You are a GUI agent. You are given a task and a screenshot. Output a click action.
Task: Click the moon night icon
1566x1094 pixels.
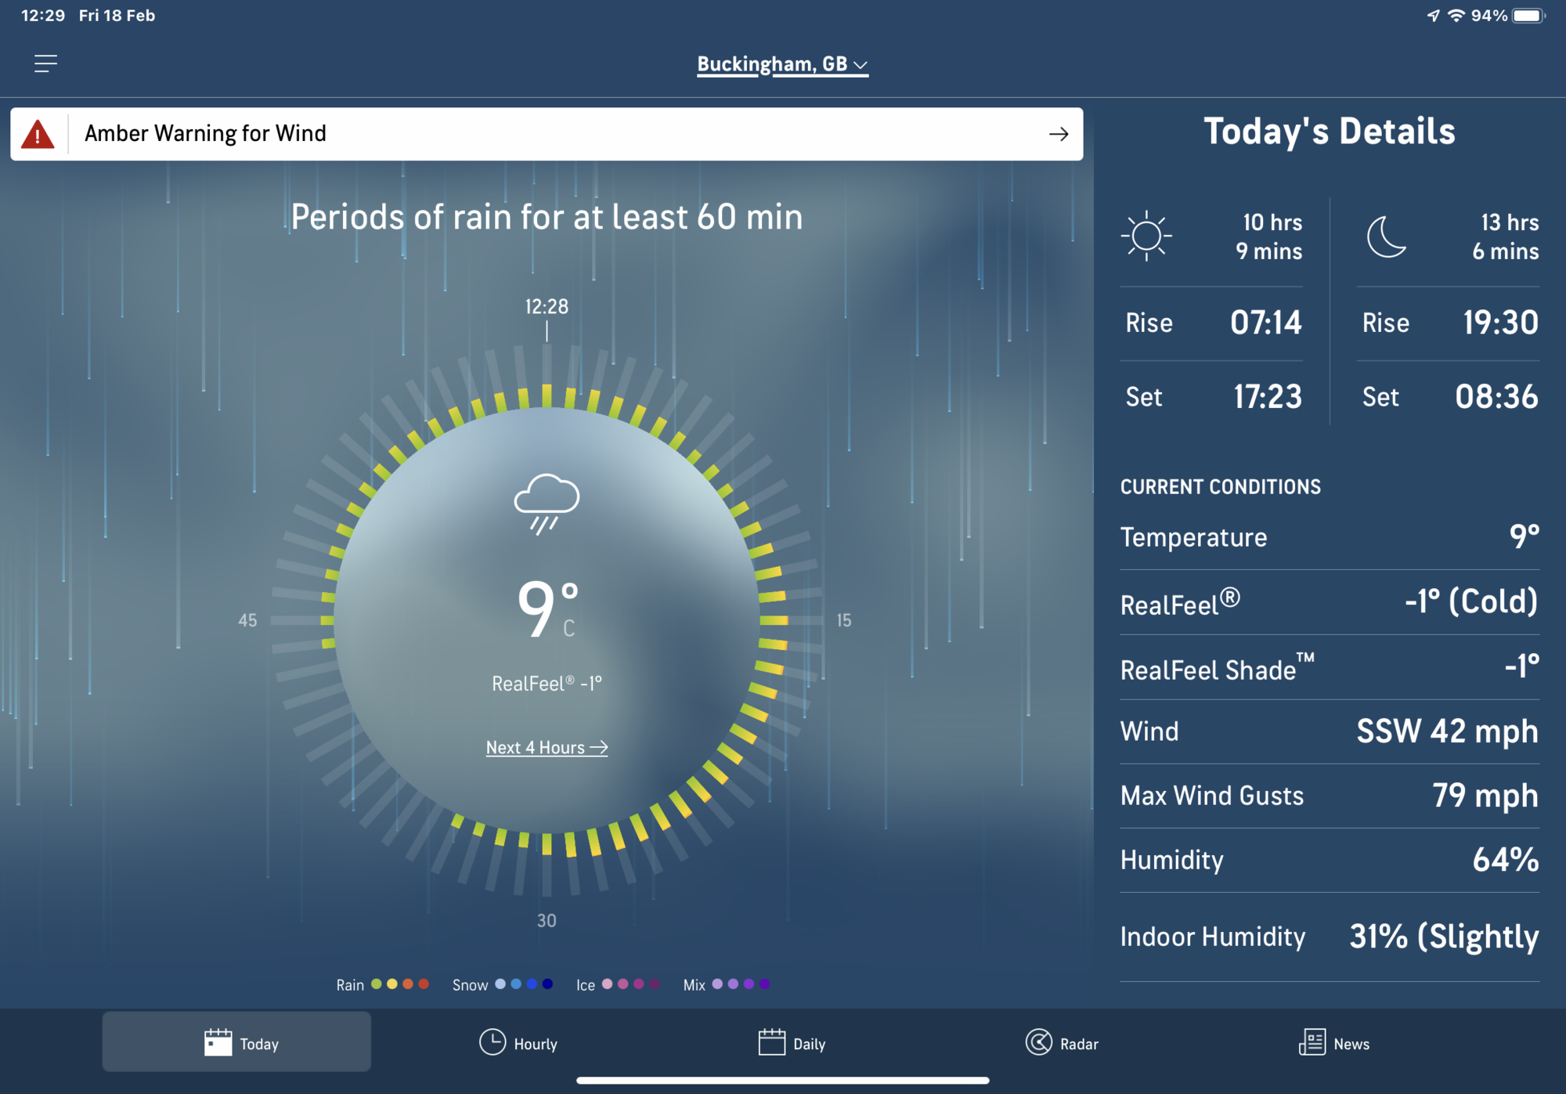coord(1386,236)
